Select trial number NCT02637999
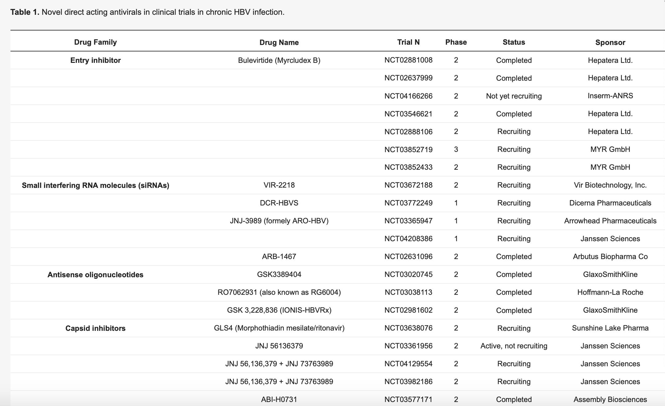665x406 pixels. (409, 78)
